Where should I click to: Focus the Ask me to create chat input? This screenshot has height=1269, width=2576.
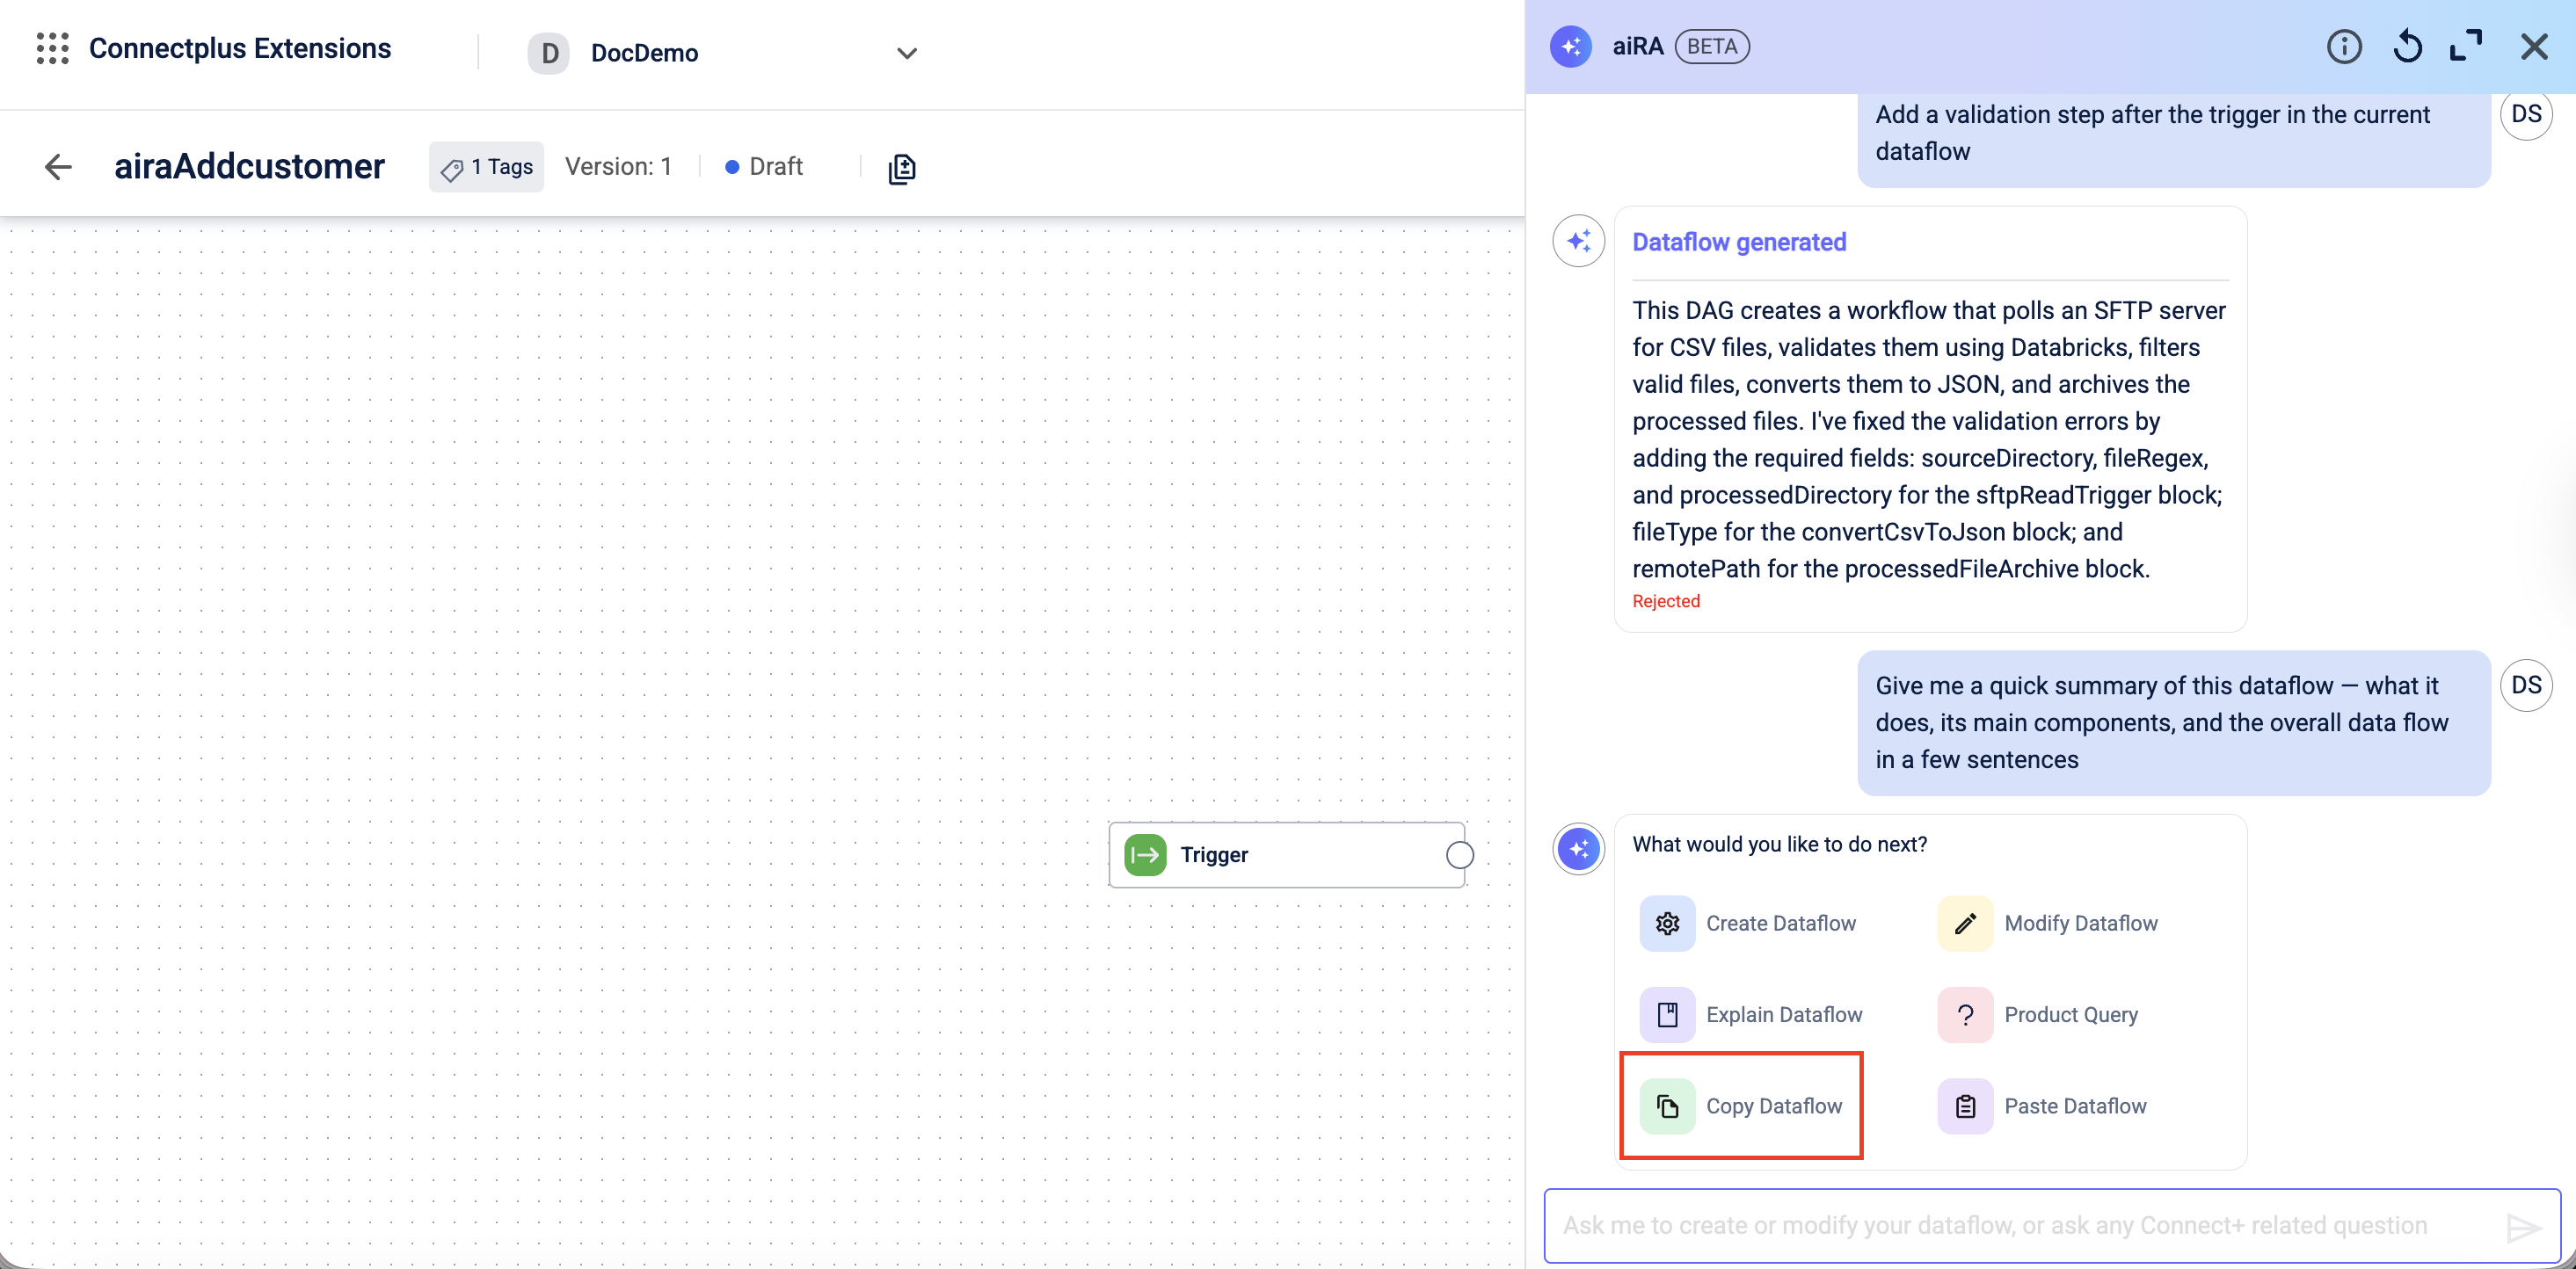[x=2020, y=1226]
